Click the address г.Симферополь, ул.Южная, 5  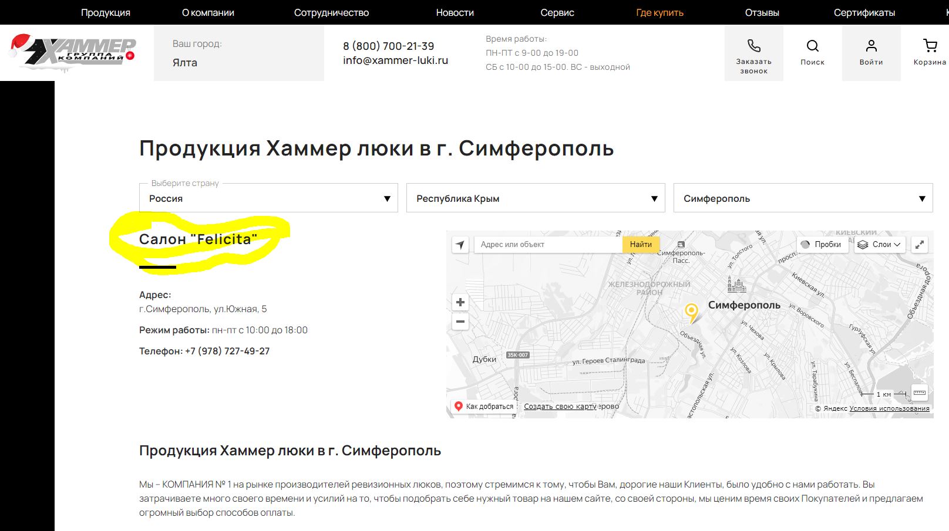(x=203, y=309)
